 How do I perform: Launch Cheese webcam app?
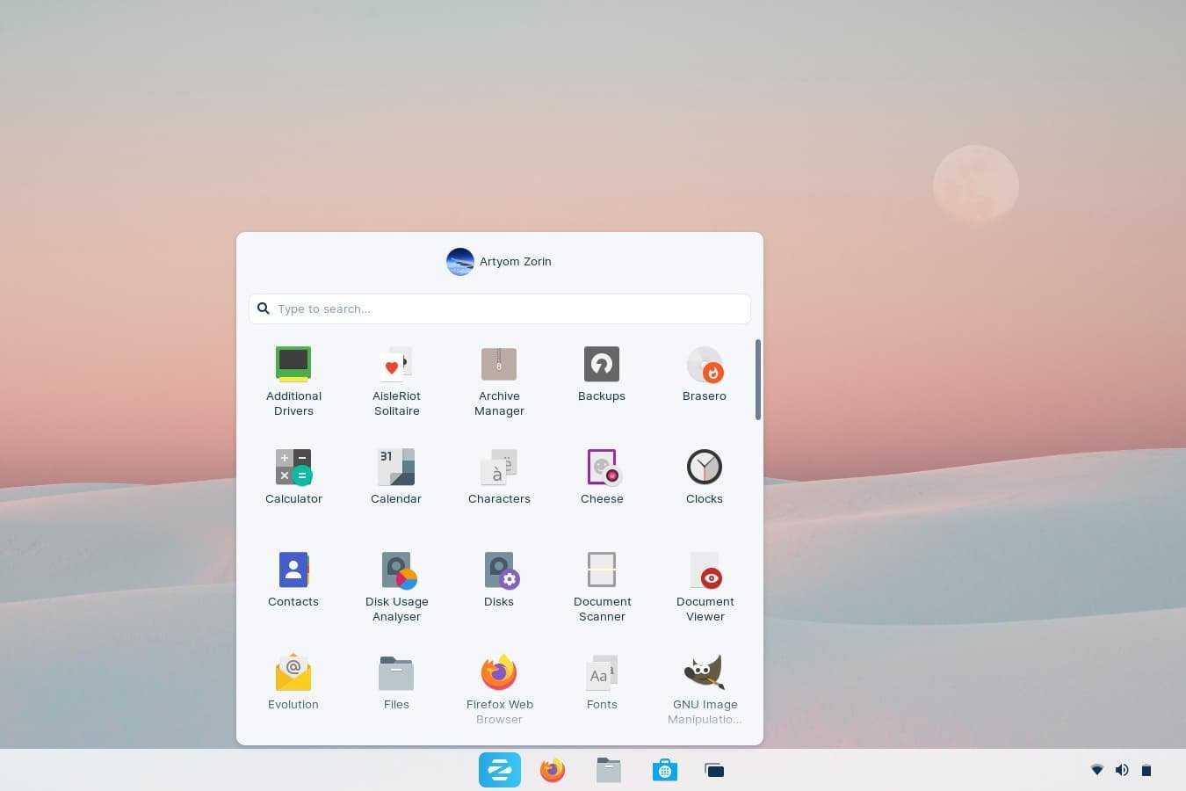602,477
